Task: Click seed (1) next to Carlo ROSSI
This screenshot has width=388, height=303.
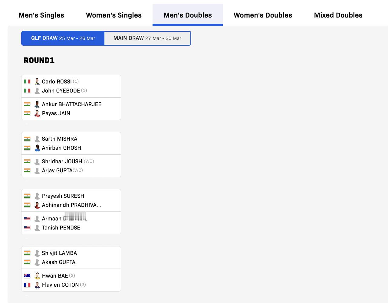Action: coord(76,81)
